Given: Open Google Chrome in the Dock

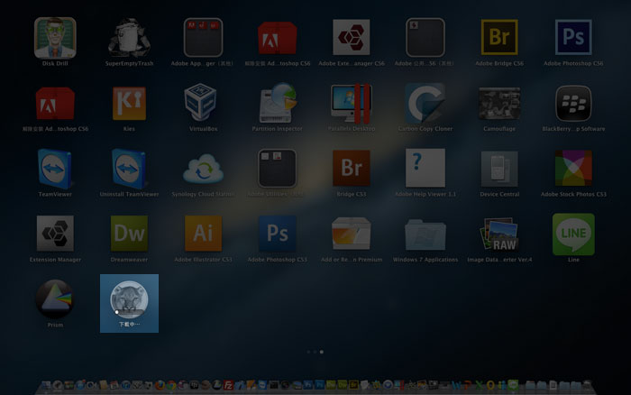Looking at the screenshot, I should (x=171, y=385).
